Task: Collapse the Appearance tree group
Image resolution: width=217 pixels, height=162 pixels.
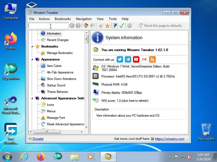Action: coord(32,59)
